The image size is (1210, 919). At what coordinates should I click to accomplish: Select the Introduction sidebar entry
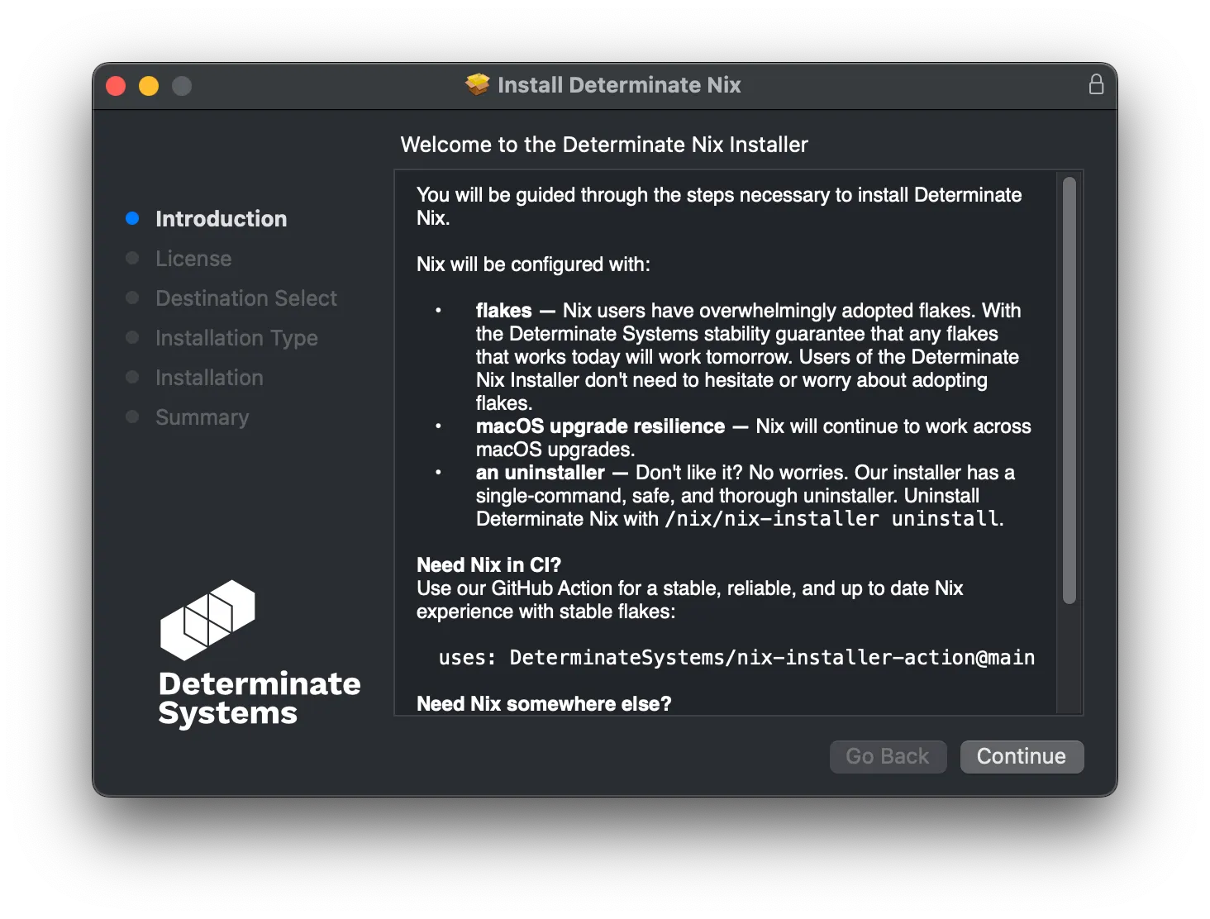tap(221, 218)
